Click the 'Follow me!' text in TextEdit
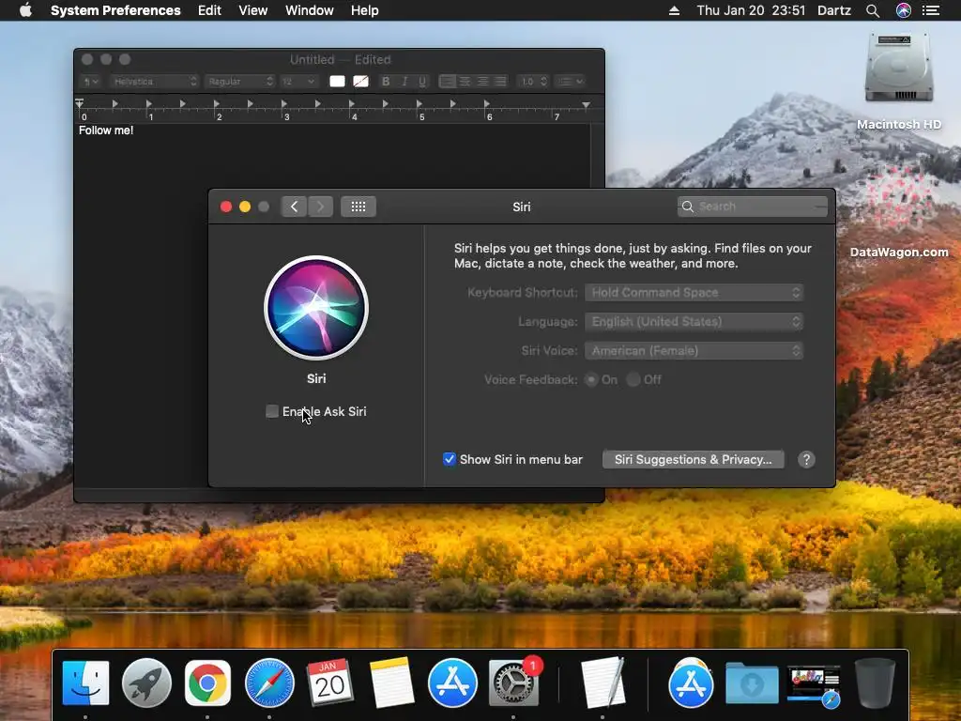The image size is (961, 721). (x=106, y=130)
